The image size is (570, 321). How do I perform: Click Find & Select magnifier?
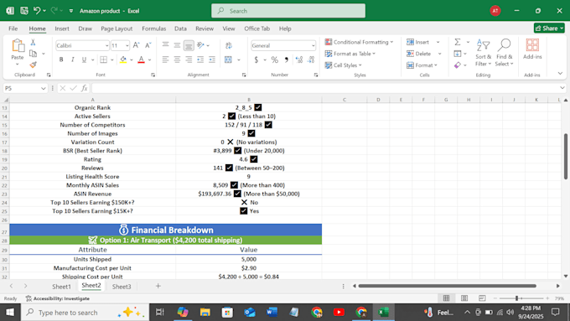[505, 52]
